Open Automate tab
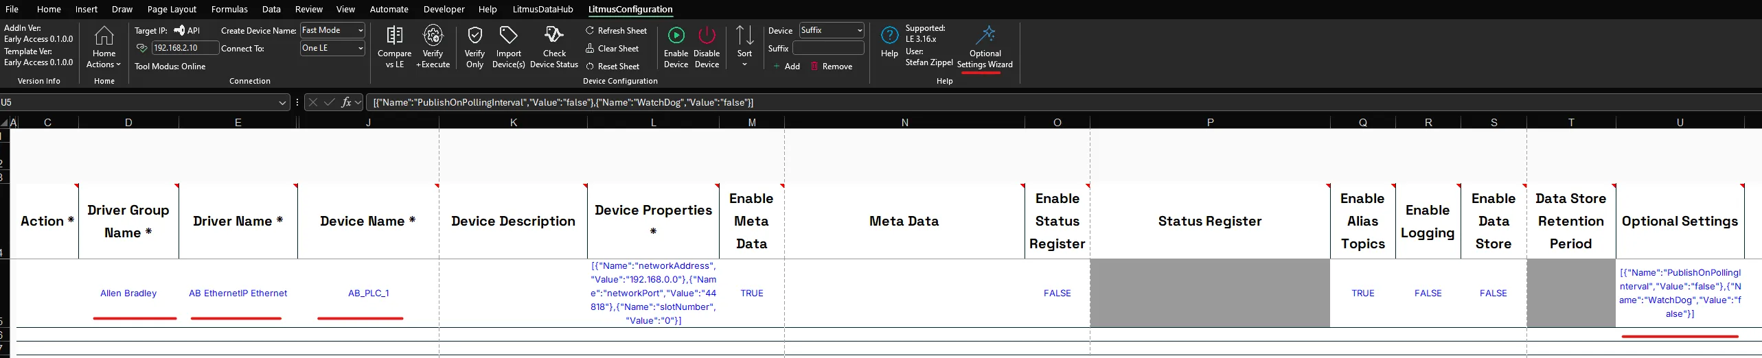 click(389, 9)
